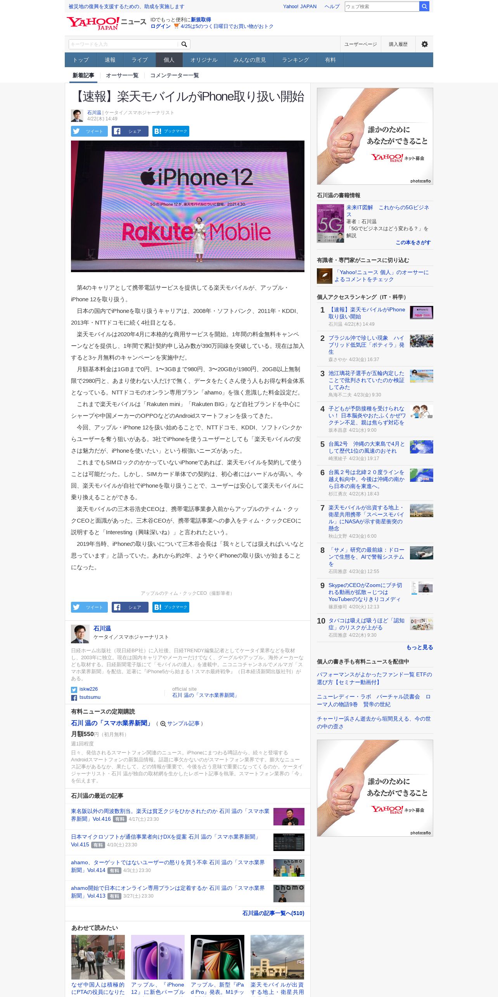Open the オリジナル navigation tab
The image size is (498, 997).
[x=204, y=60]
